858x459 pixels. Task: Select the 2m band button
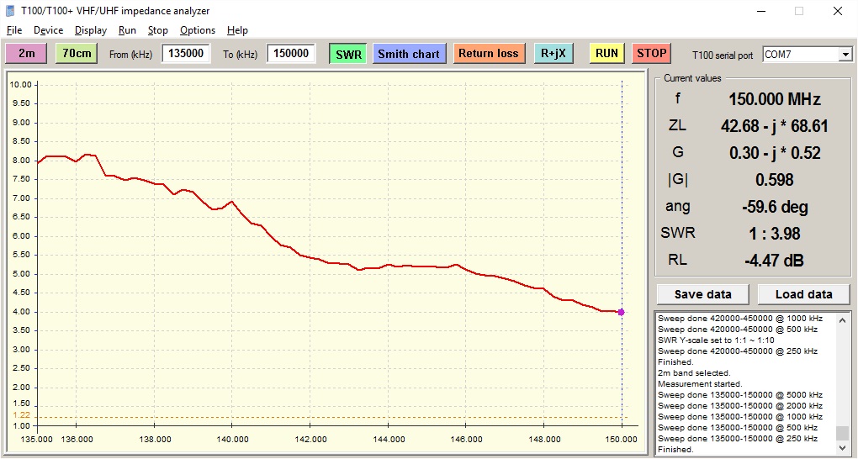click(27, 53)
